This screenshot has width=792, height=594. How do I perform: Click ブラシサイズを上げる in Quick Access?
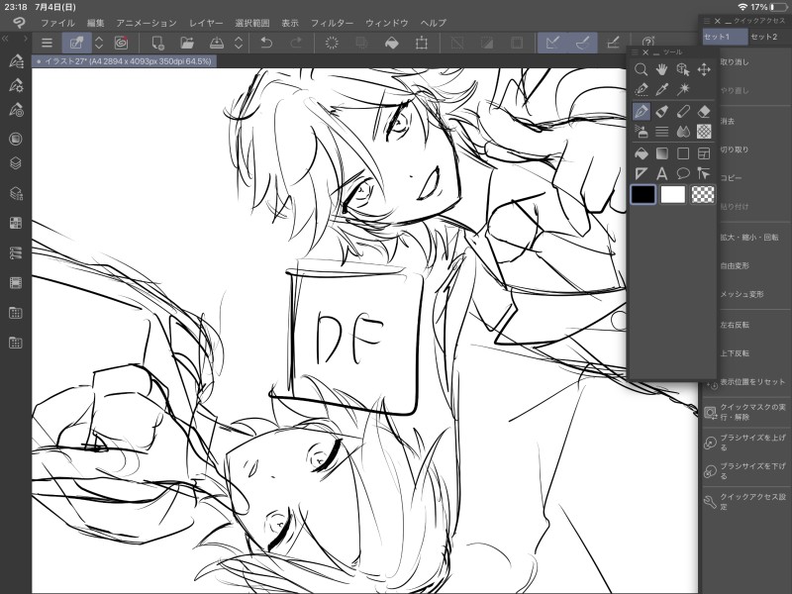[x=746, y=443]
